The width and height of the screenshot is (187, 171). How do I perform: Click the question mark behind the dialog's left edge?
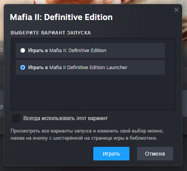2,107
